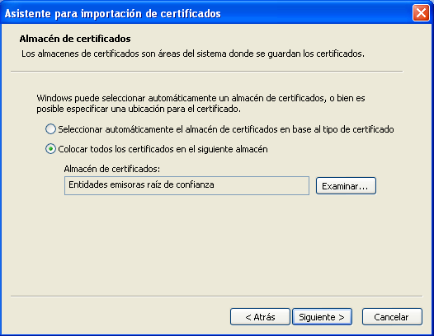Close the wizard with the red X
This screenshot has height=336, width=434.
421,12
